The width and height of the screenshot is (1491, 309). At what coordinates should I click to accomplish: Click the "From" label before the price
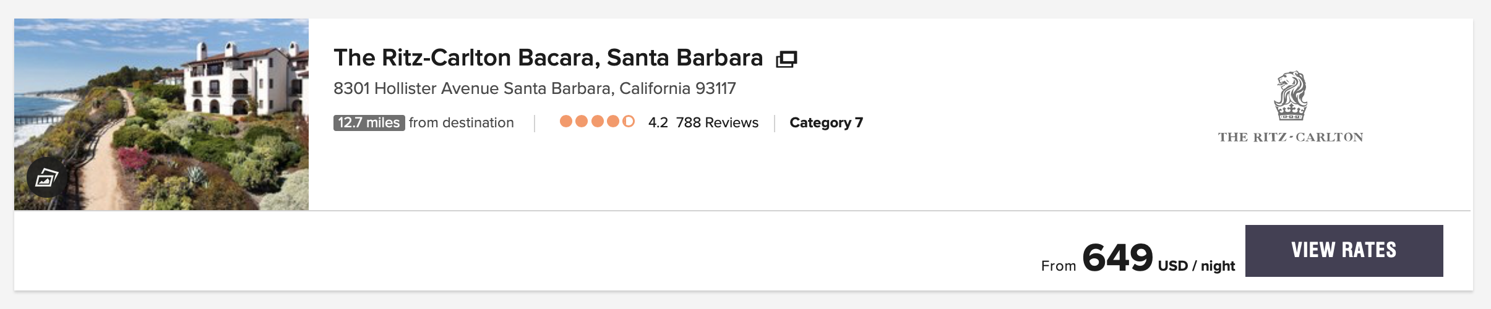(x=1058, y=266)
